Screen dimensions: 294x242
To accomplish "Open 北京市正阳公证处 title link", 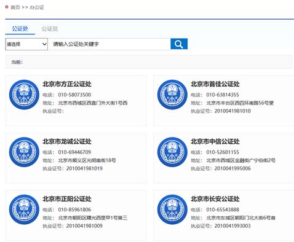I will tap(67, 199).
